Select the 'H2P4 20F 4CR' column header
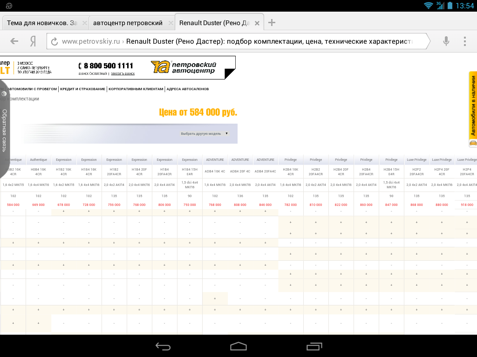 (x=442, y=172)
